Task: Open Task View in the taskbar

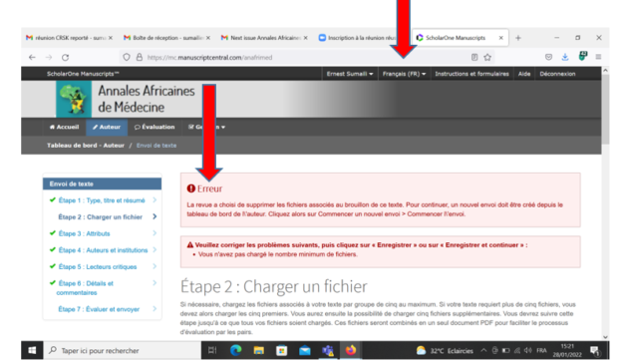Action: point(212,350)
